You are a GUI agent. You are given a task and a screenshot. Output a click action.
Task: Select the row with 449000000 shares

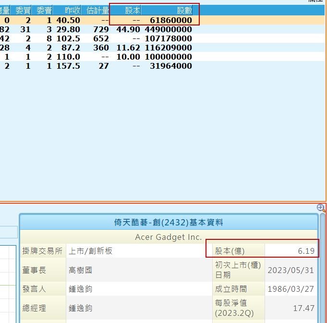point(168,29)
